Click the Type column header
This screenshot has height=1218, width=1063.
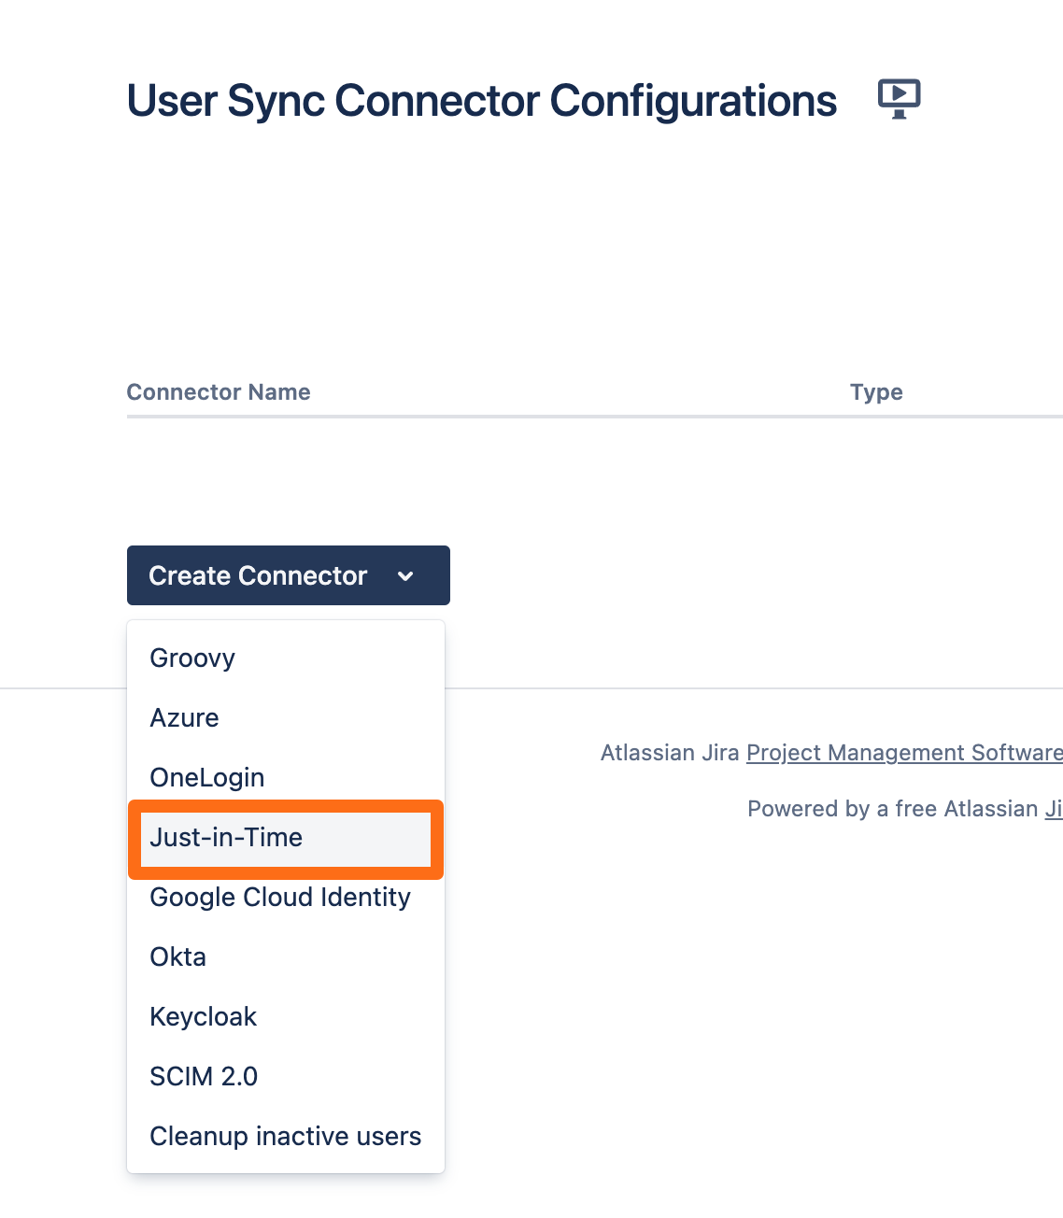876,392
